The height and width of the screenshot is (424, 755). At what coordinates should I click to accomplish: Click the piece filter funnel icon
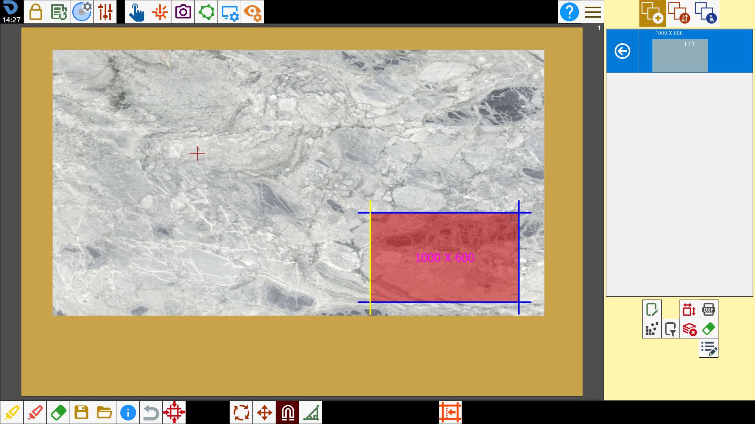click(670, 329)
